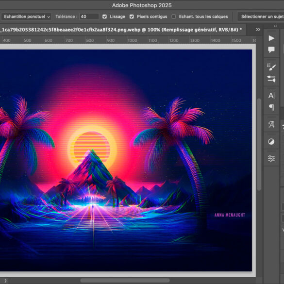Expand hidden document tabs with double chevron

coord(258,30)
